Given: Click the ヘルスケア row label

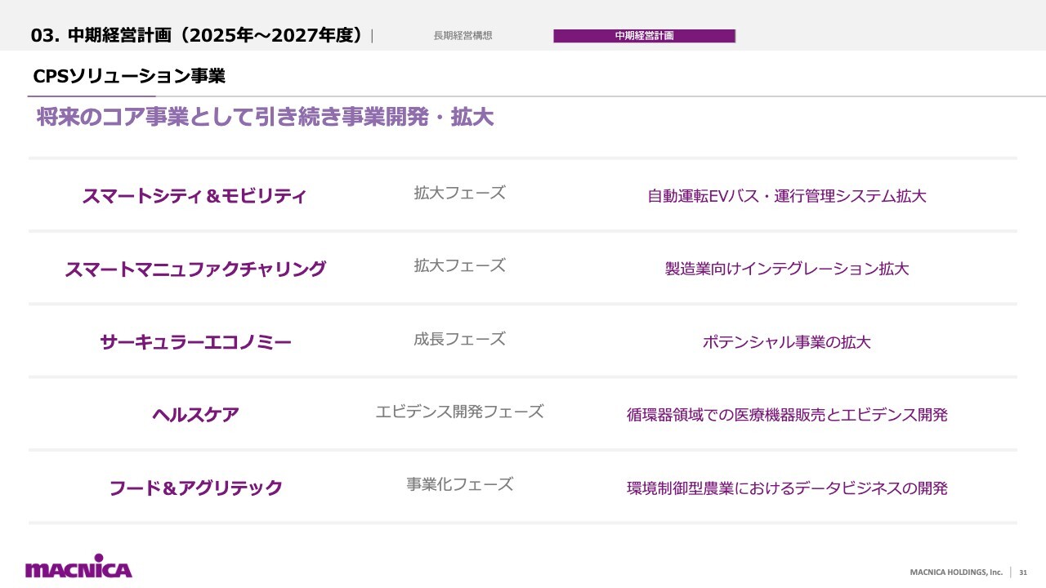Looking at the screenshot, I should point(195,415).
